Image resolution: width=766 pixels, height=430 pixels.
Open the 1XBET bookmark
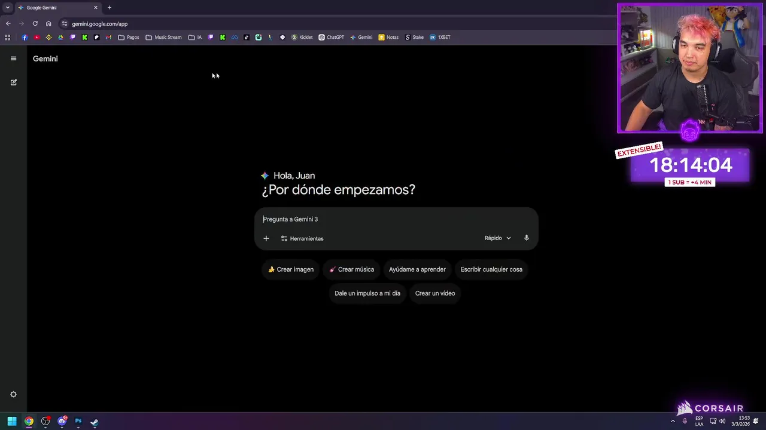point(440,37)
